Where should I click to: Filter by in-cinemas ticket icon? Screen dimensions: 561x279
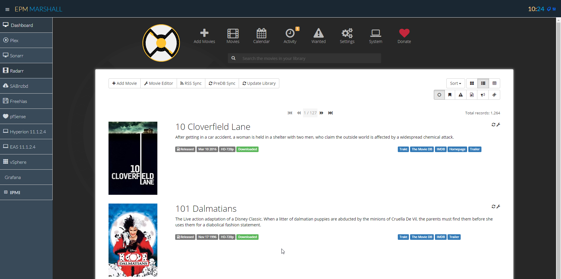click(x=494, y=95)
